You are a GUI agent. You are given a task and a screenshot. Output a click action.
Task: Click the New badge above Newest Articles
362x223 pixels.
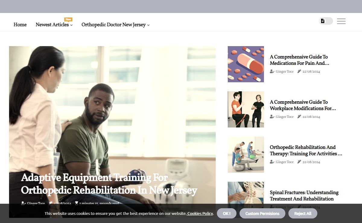click(x=68, y=19)
